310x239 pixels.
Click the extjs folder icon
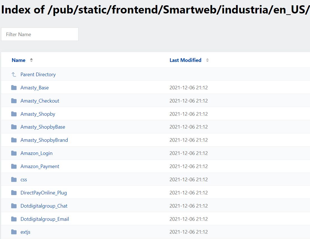click(14, 232)
